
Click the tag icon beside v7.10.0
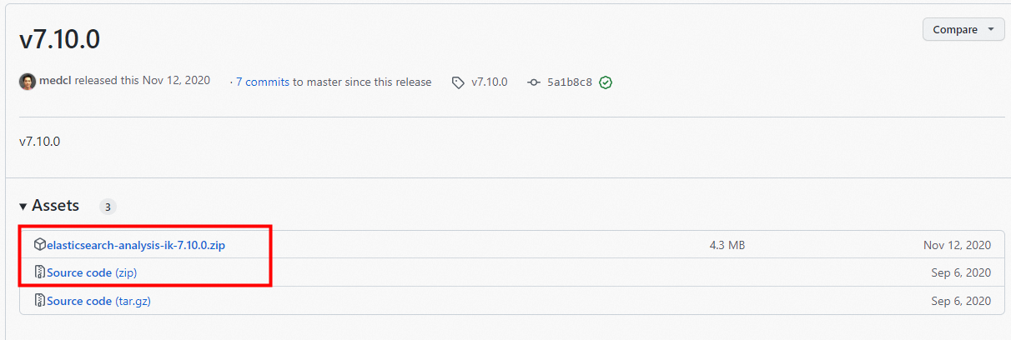458,82
